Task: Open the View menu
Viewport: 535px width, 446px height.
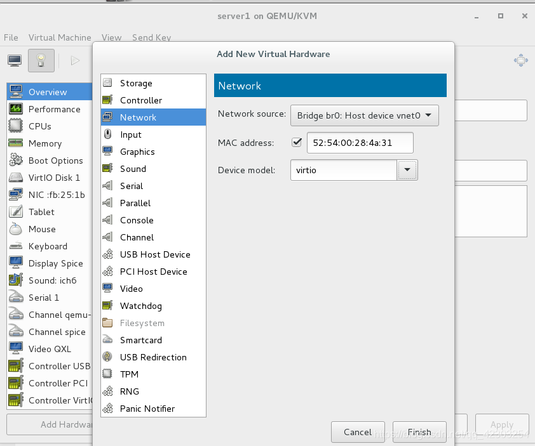Action: click(x=111, y=37)
